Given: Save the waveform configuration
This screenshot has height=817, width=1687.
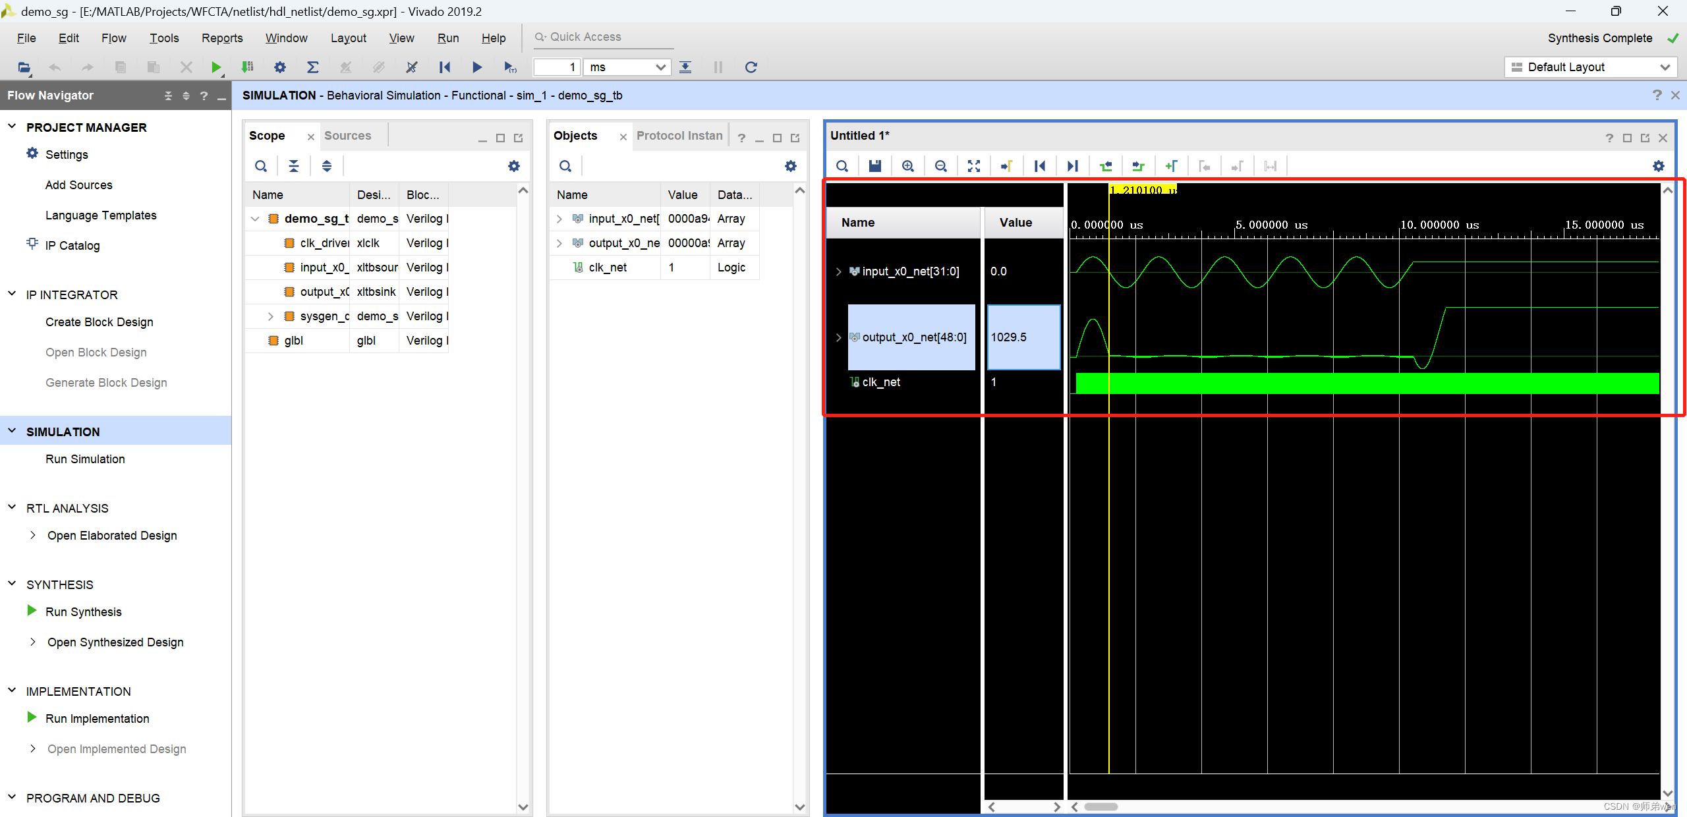Looking at the screenshot, I should 874,165.
